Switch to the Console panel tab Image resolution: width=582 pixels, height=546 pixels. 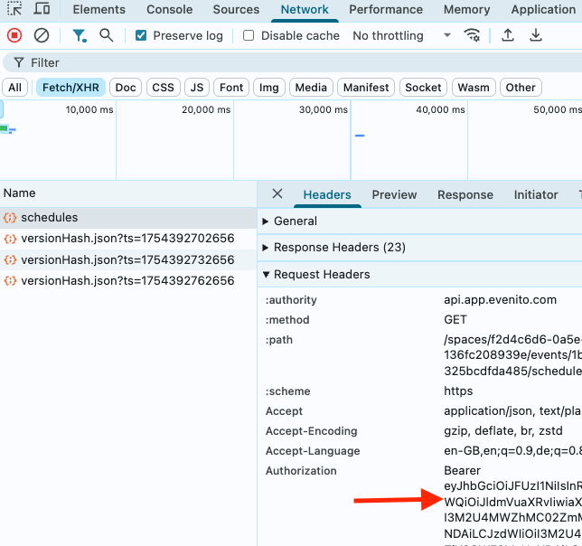click(170, 10)
